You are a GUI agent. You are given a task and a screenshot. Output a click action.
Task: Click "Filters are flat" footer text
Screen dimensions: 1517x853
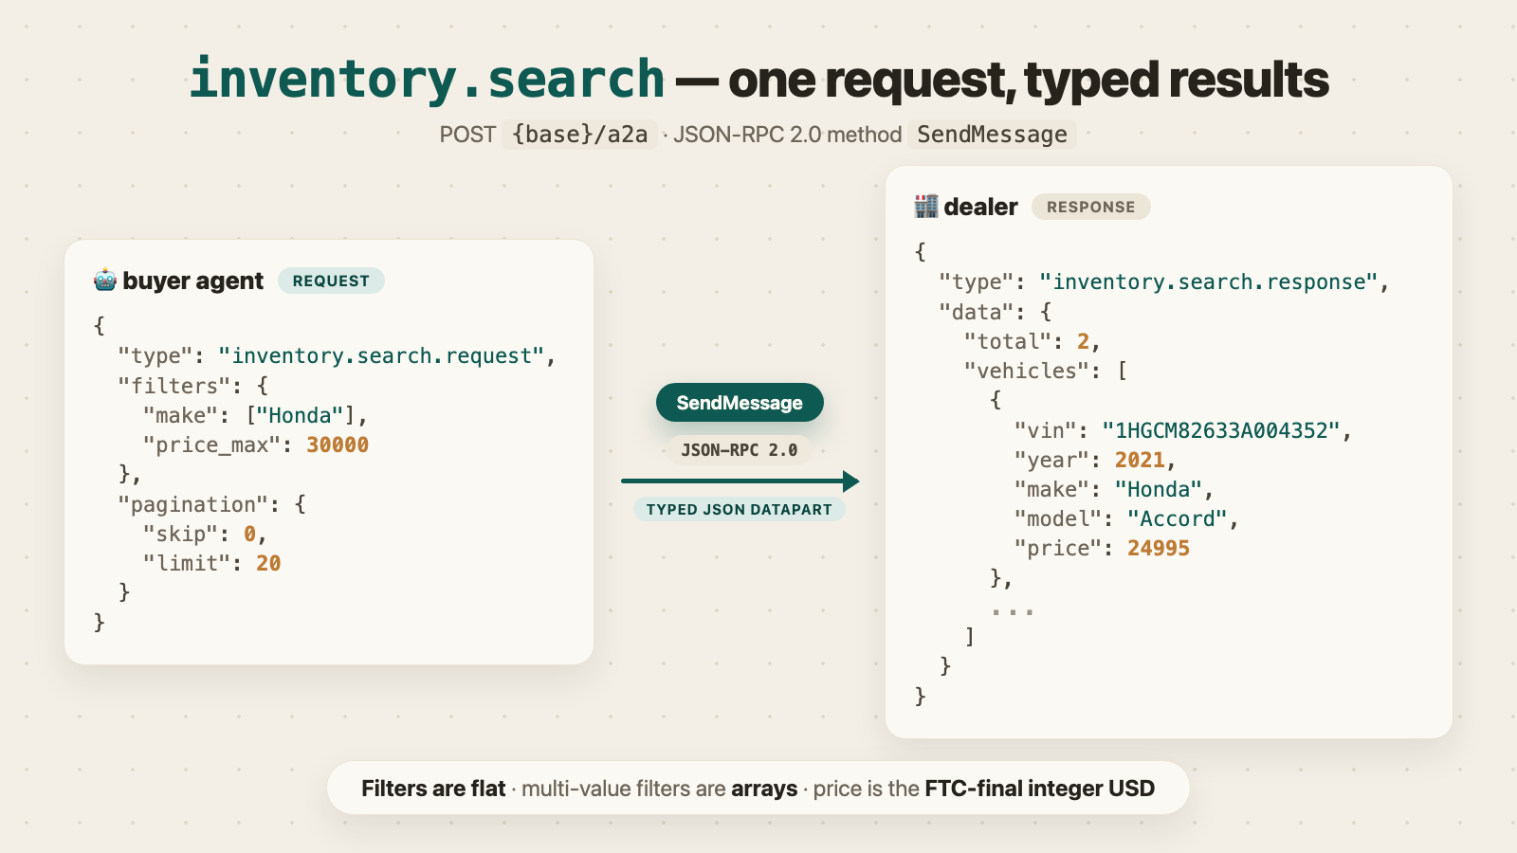click(x=433, y=789)
